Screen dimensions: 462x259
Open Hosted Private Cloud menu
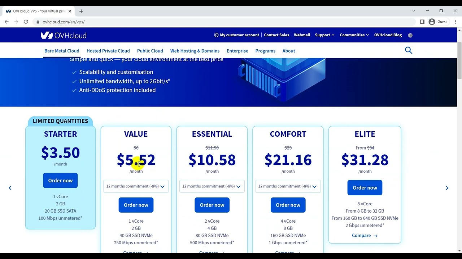pyautogui.click(x=108, y=51)
